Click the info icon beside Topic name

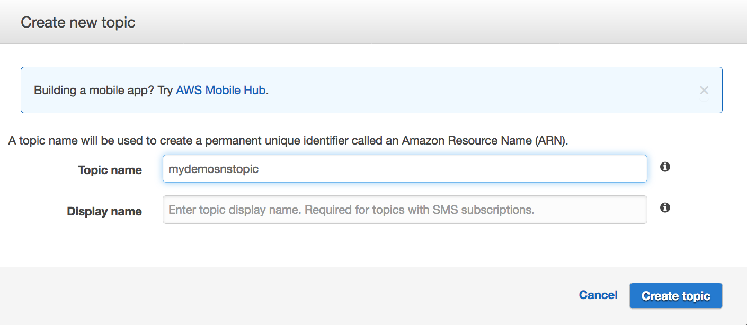pyautogui.click(x=665, y=167)
